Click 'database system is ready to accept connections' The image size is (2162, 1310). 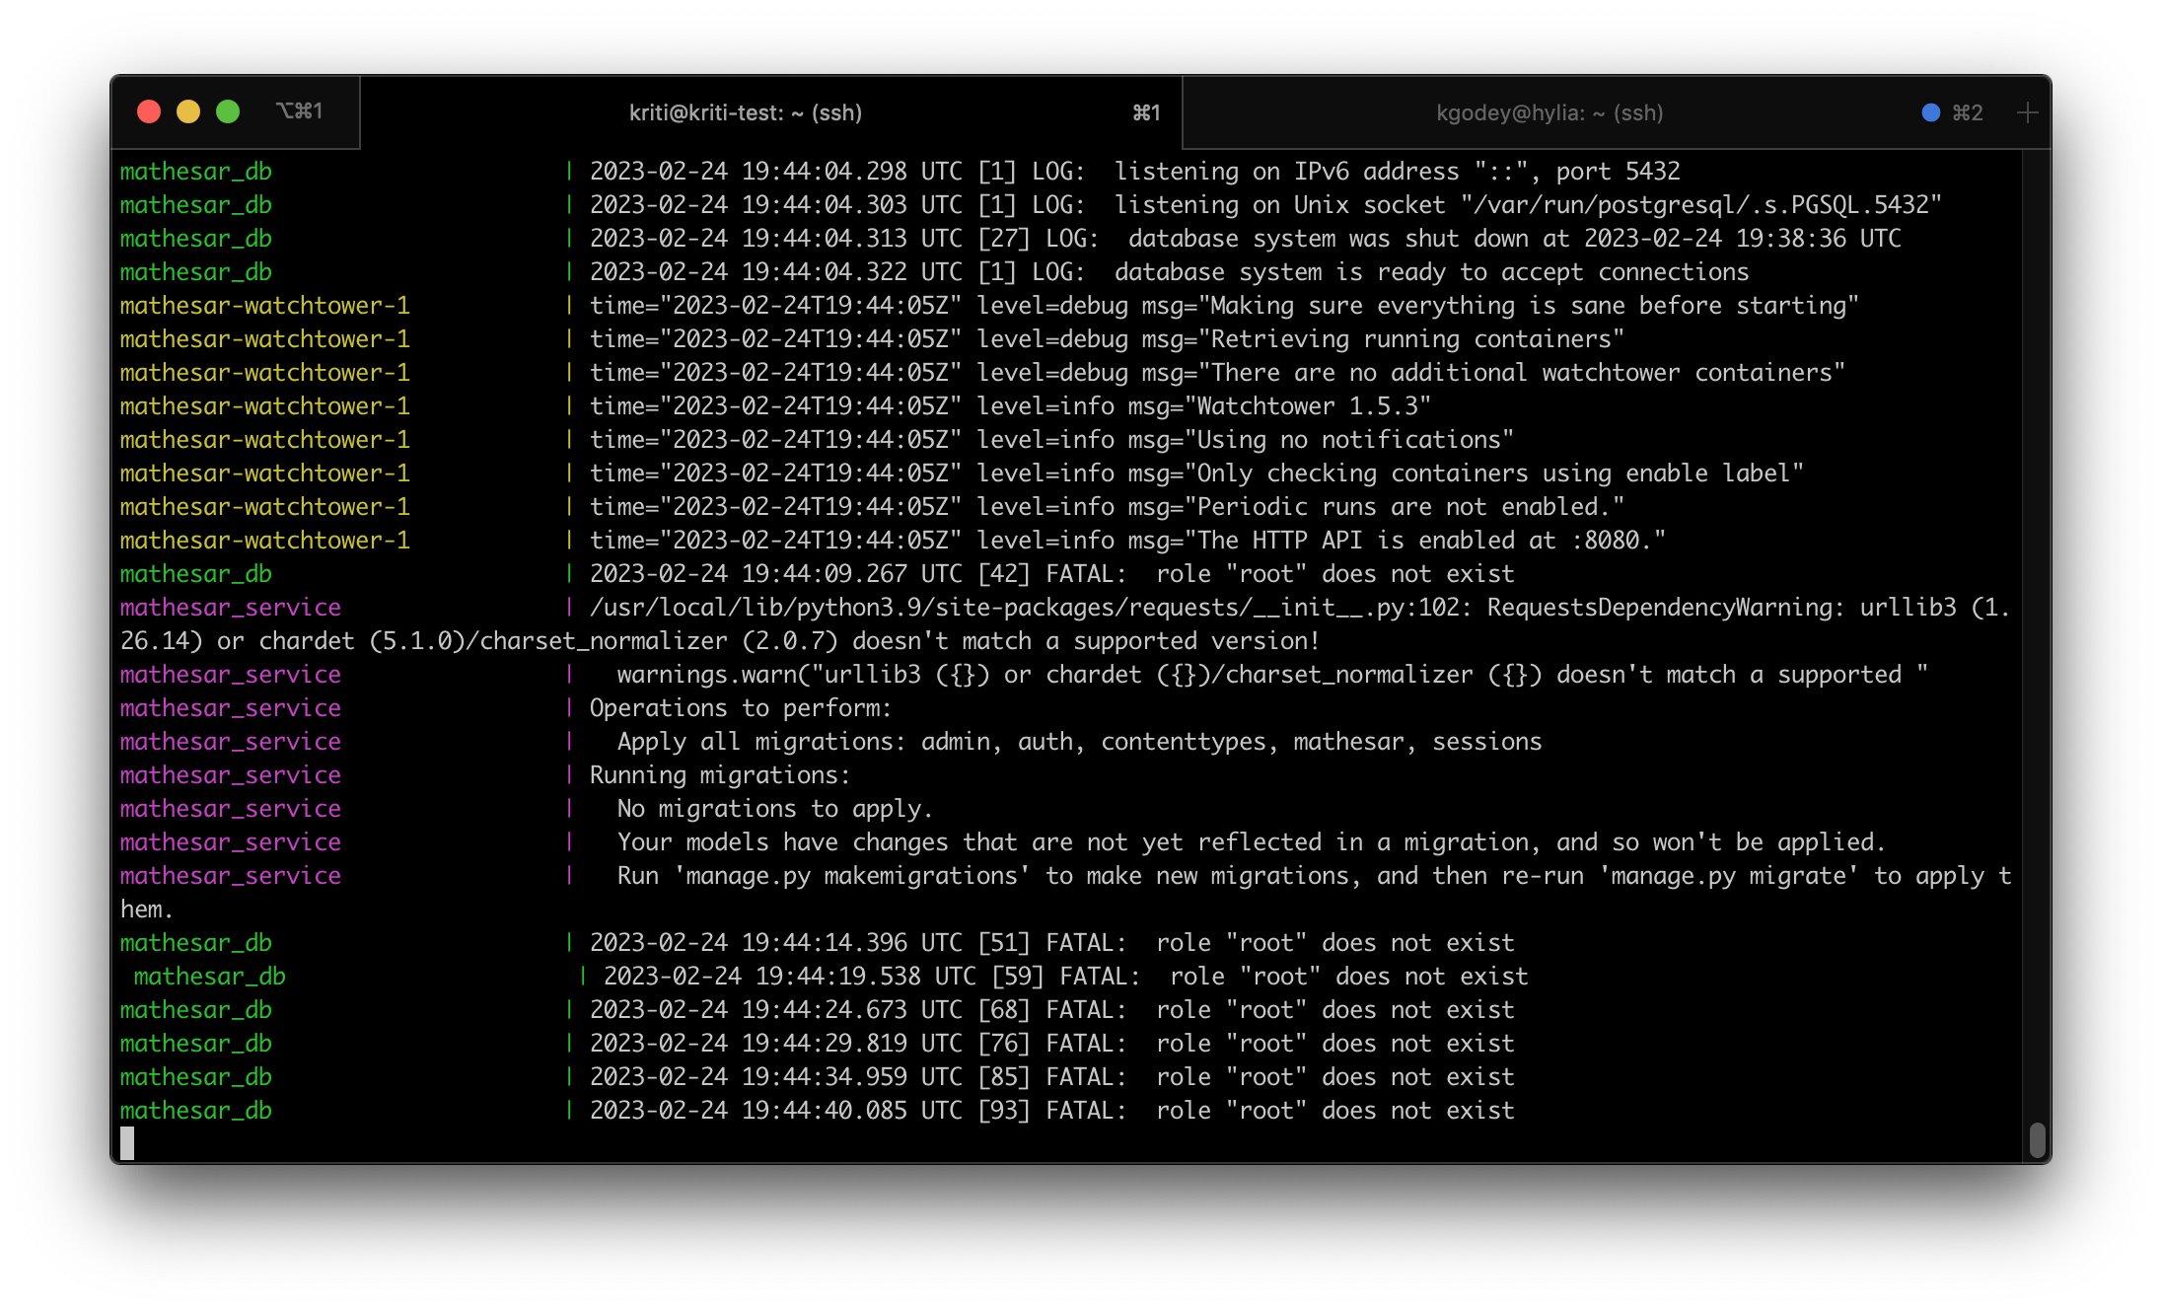pos(1431,272)
